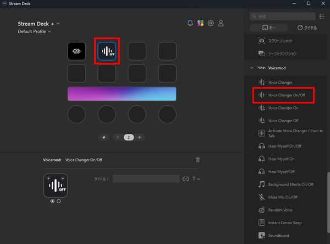Select the empty third key in top row

point(137,51)
